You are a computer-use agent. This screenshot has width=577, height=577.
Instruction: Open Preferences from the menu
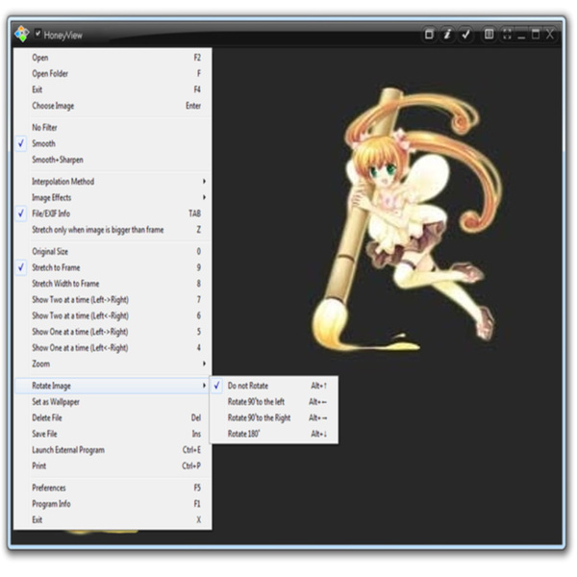click(x=113, y=488)
